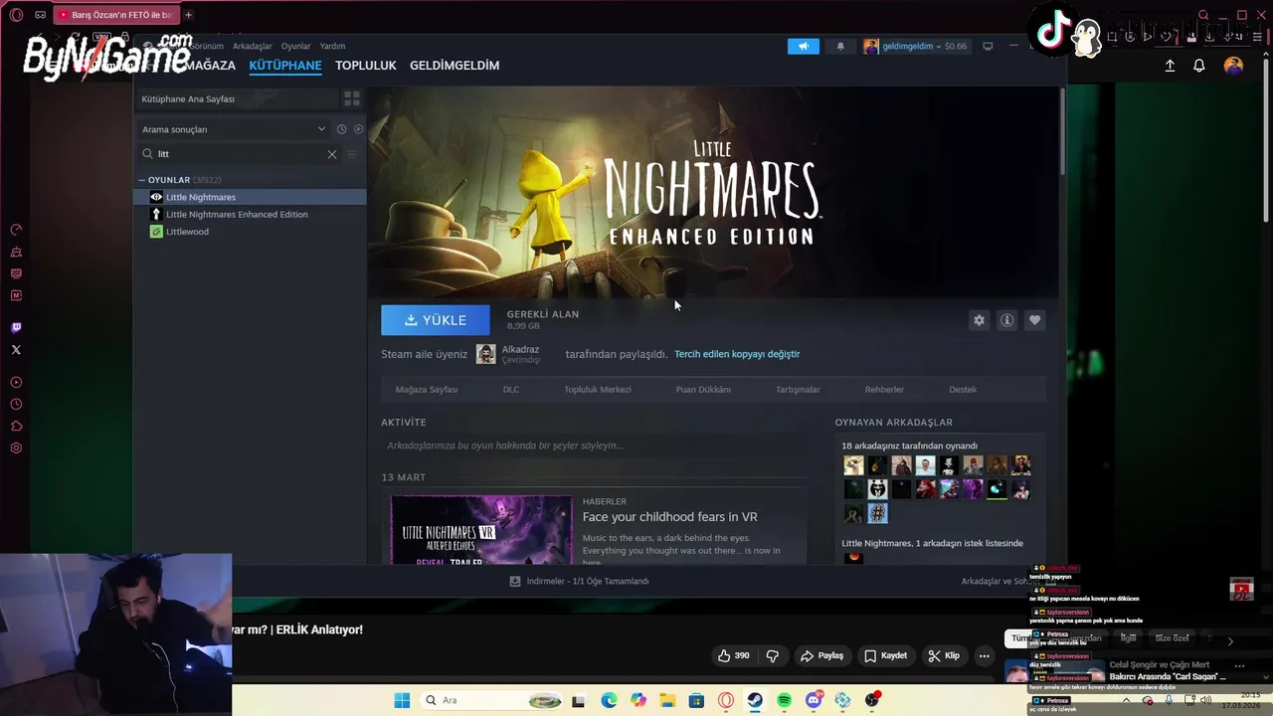1273x716 pixels.
Task: Open Little Nightmares VR trailer thumbnail
Action: pos(481,530)
